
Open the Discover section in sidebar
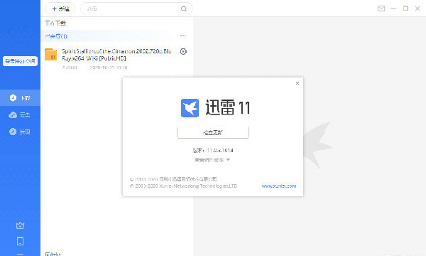20,132
